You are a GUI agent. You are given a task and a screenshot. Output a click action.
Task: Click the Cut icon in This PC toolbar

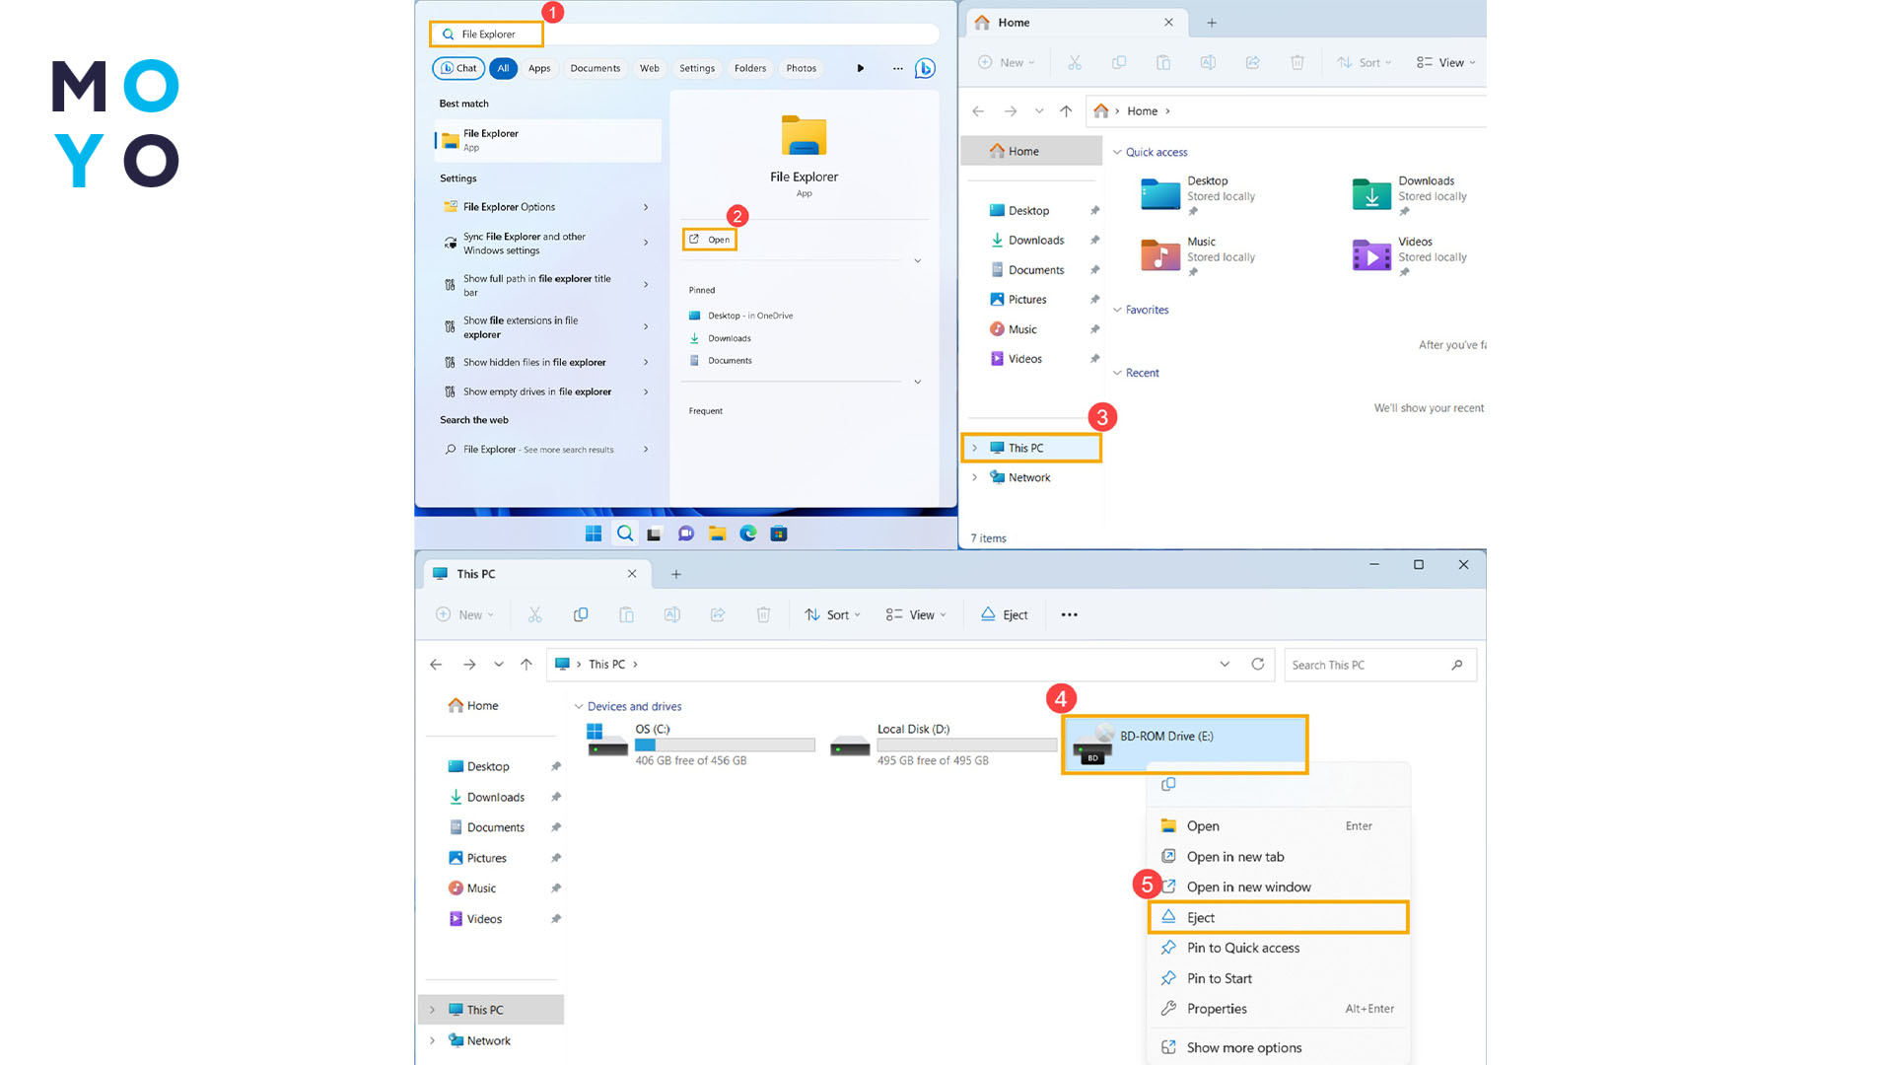(x=535, y=614)
